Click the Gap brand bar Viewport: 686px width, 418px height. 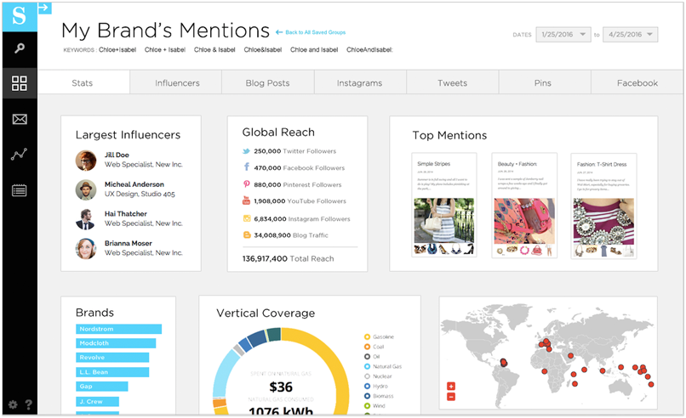(x=102, y=386)
